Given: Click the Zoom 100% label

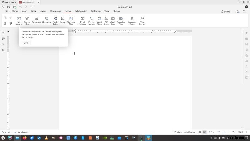Looking at the screenshot, I should point(237,132).
